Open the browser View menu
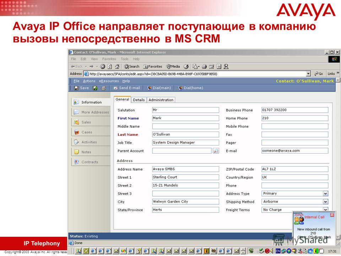This screenshot has height=256, width=341. (94, 59)
